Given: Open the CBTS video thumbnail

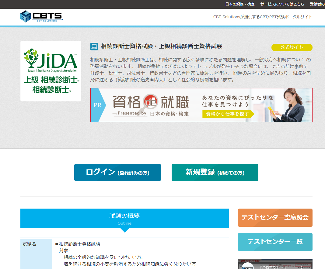Looking at the screenshot, I should [x=275, y=264].
